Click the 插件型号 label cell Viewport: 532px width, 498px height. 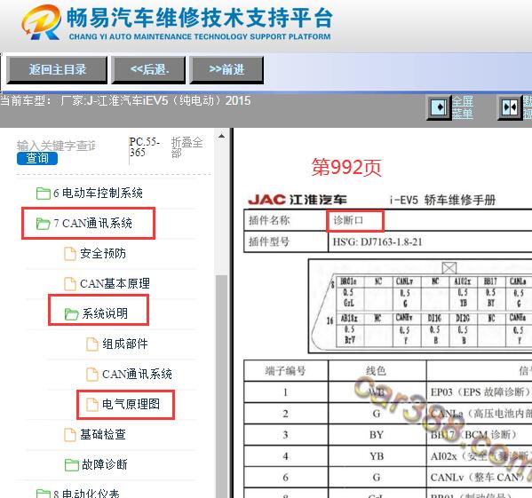tap(286, 242)
